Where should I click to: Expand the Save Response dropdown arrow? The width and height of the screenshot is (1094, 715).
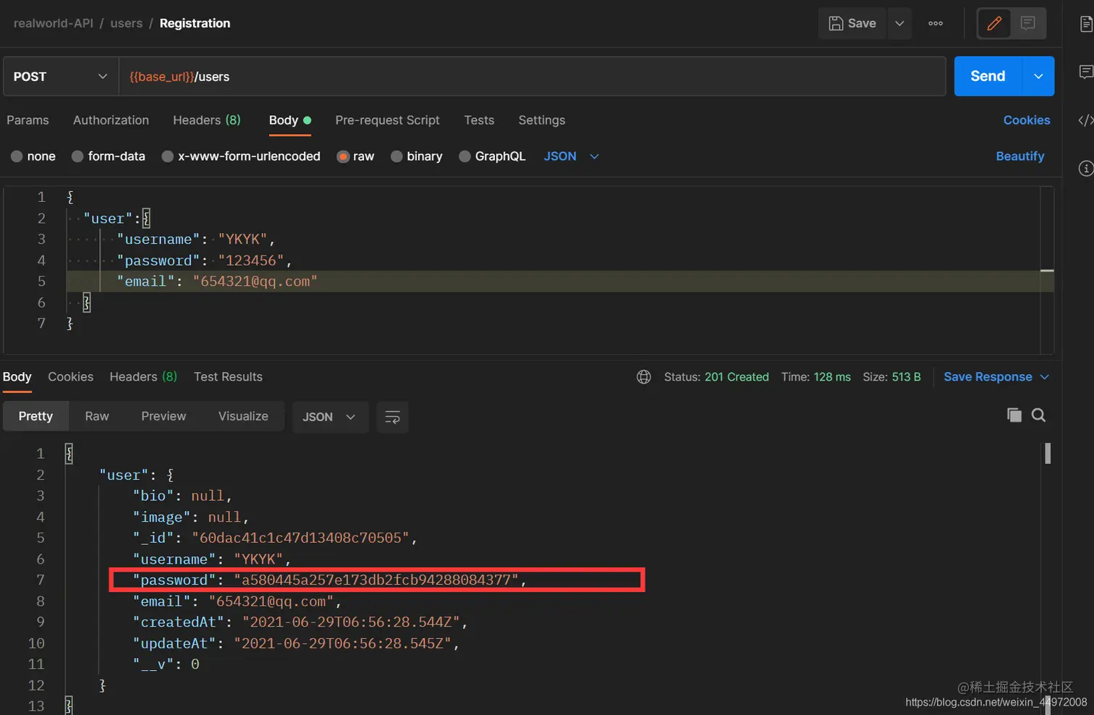click(1044, 377)
